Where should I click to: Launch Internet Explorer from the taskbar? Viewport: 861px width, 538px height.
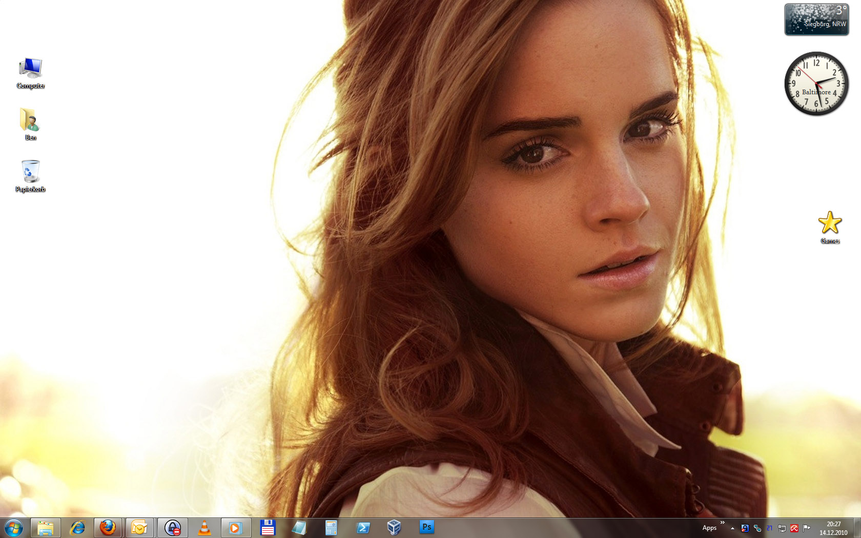(x=77, y=528)
